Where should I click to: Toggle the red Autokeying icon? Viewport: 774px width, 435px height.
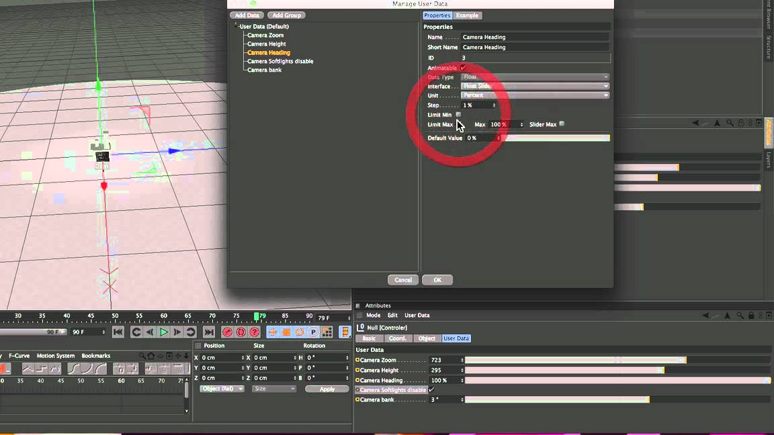pos(241,332)
